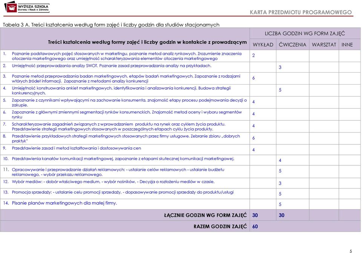Click the ĆWICZENIA value 3 in row 2
The height and width of the screenshot is (253, 362).
[280, 67]
